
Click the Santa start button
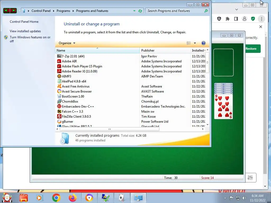click(x=7, y=198)
